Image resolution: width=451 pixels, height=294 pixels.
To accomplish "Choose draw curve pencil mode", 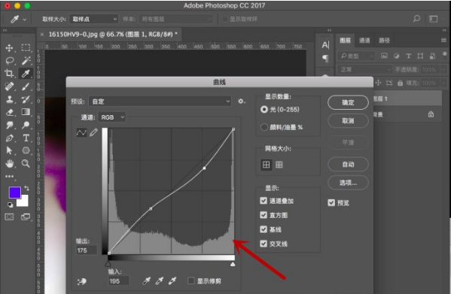I will pyautogui.click(x=94, y=132).
